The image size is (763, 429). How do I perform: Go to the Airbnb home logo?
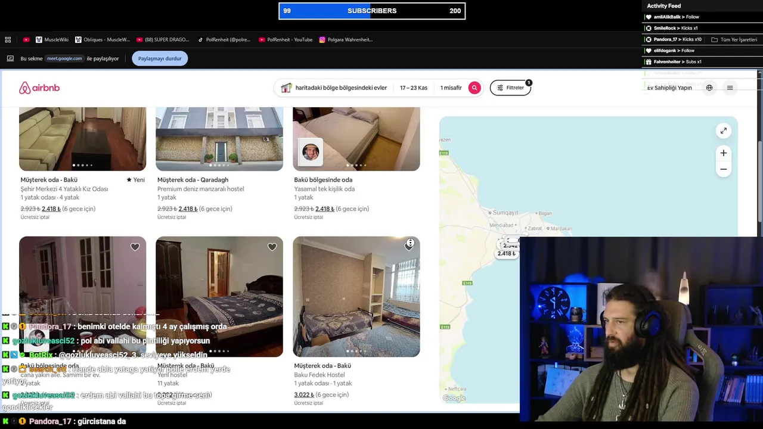pos(39,88)
